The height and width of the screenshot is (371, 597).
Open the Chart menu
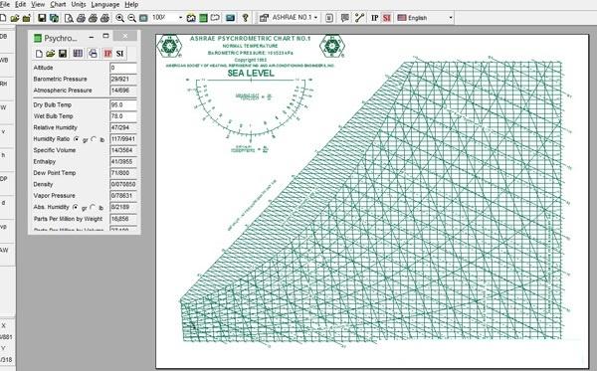click(58, 5)
